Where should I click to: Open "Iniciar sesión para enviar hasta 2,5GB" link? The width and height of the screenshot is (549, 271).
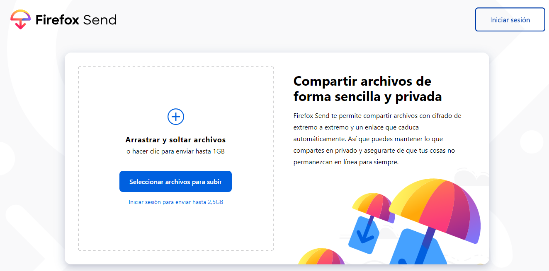click(176, 202)
